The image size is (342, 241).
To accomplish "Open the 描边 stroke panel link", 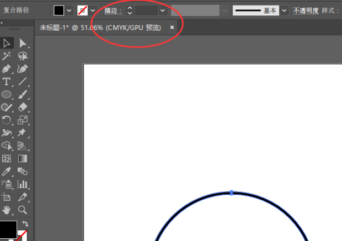I will point(113,10).
